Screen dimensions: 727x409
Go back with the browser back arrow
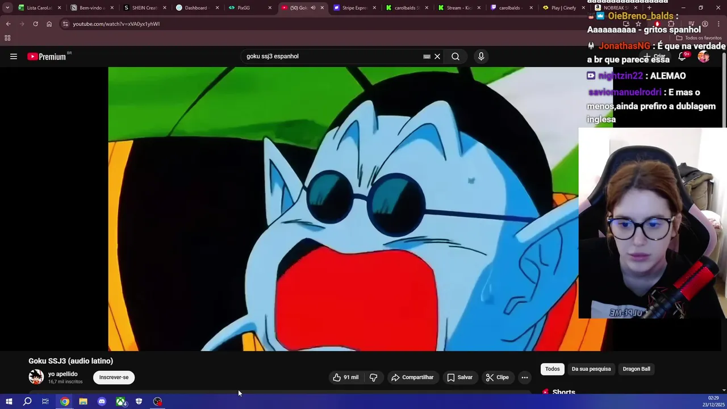(x=8, y=24)
